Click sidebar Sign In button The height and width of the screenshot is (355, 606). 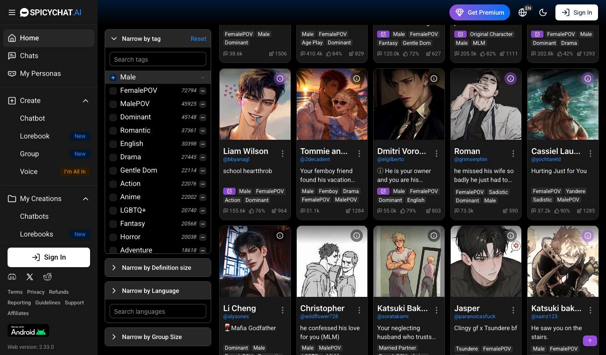[49, 257]
